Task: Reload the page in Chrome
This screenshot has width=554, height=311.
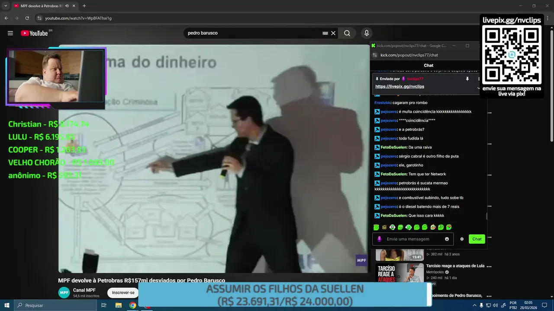Action: pos(27,18)
